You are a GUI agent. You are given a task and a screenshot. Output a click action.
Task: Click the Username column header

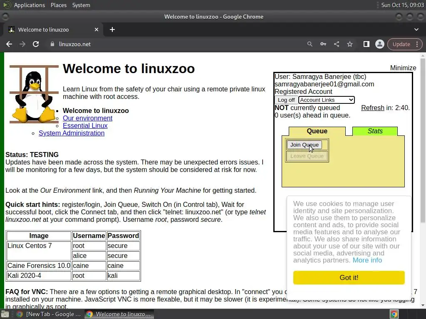click(89, 236)
